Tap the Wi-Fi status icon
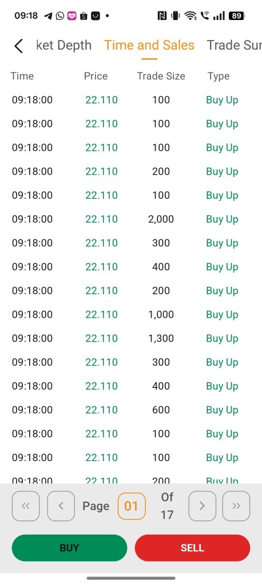The width and height of the screenshot is (262, 585). [190, 15]
